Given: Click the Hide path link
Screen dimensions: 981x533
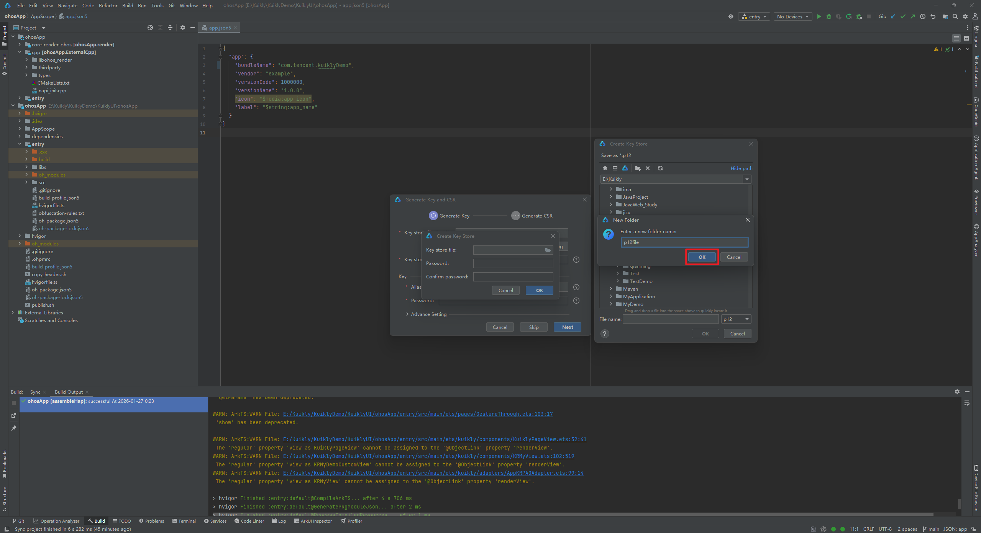Looking at the screenshot, I should (741, 168).
